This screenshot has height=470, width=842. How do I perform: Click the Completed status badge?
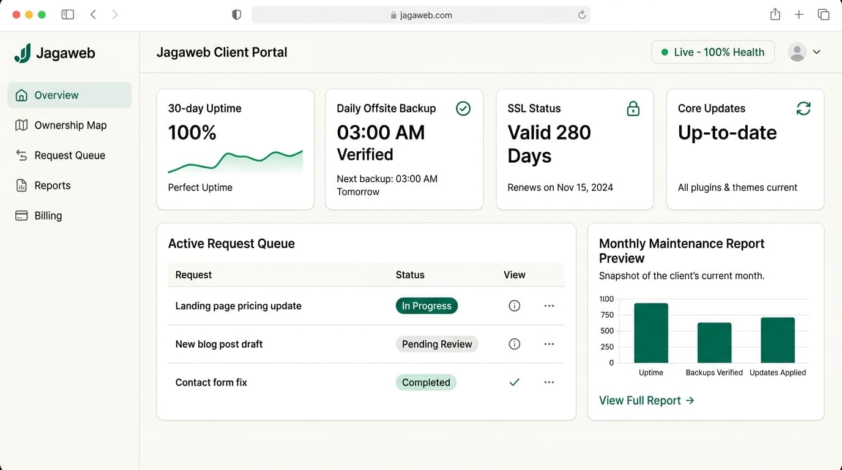pyautogui.click(x=426, y=382)
